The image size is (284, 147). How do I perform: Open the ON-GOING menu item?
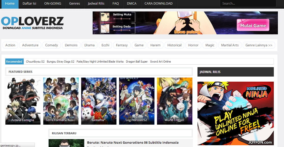(52, 4)
